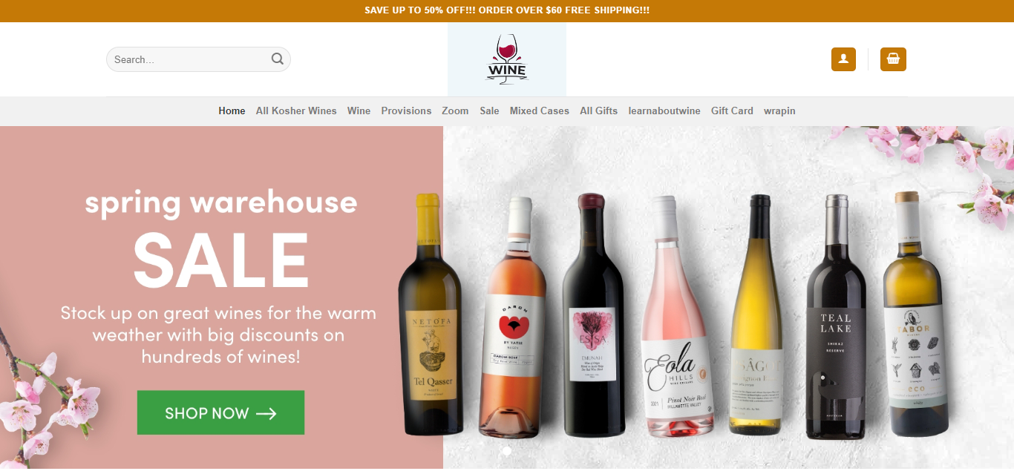Open the shopping basket icon
This screenshot has height=471, width=1014.
[893, 59]
